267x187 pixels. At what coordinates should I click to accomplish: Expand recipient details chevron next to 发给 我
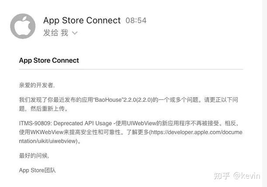click(x=75, y=33)
